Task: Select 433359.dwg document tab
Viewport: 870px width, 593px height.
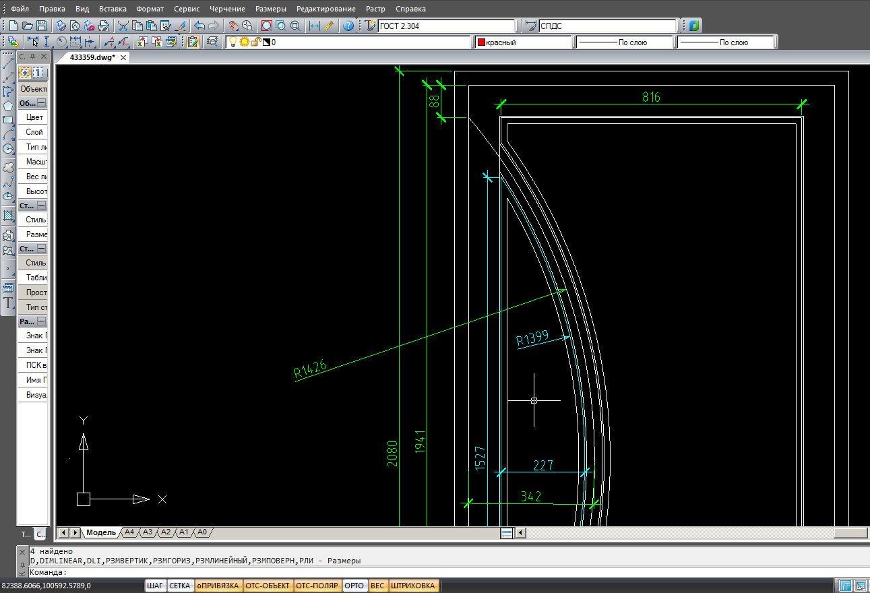Action: click(93, 57)
